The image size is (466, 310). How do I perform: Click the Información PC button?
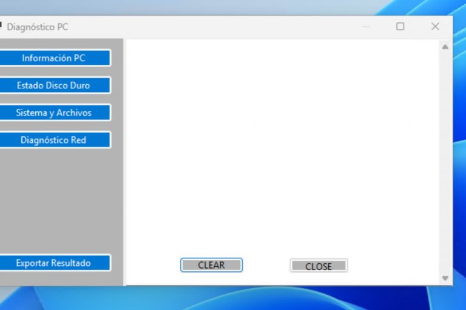(x=54, y=58)
